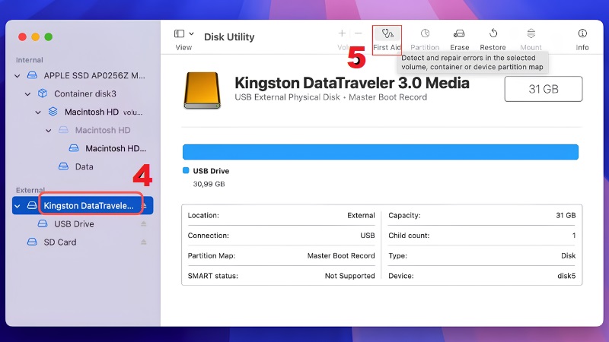Click the green zoom window button
Image resolution: width=609 pixels, height=342 pixels.
pyautogui.click(x=49, y=36)
